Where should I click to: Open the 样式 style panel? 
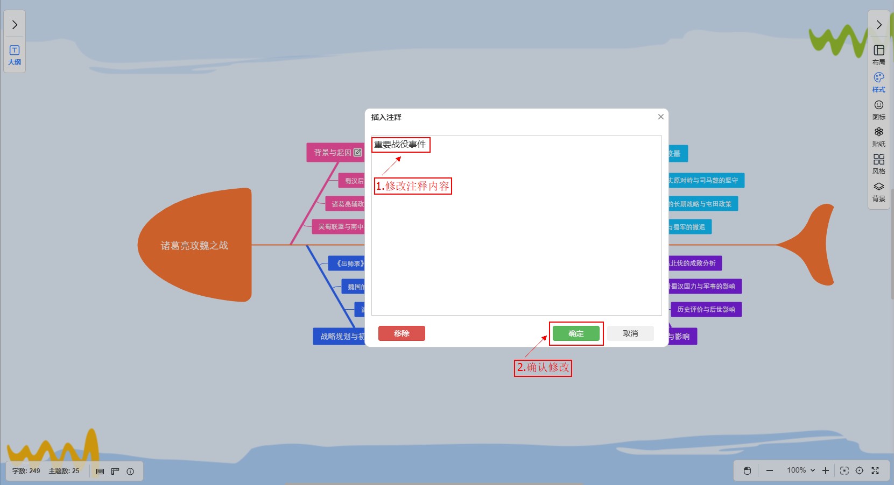coord(878,82)
